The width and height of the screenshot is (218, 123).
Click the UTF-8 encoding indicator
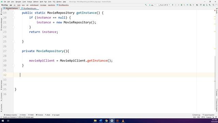(x=203, y=117)
